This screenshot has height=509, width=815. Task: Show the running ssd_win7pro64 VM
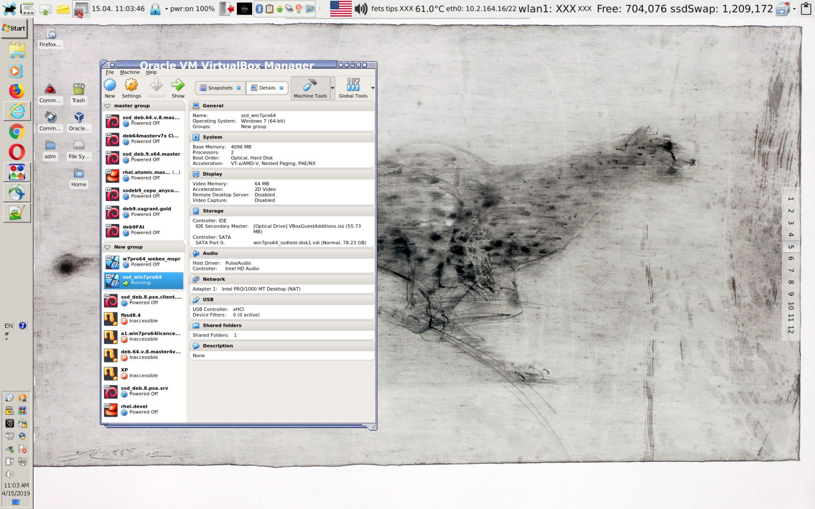178,87
